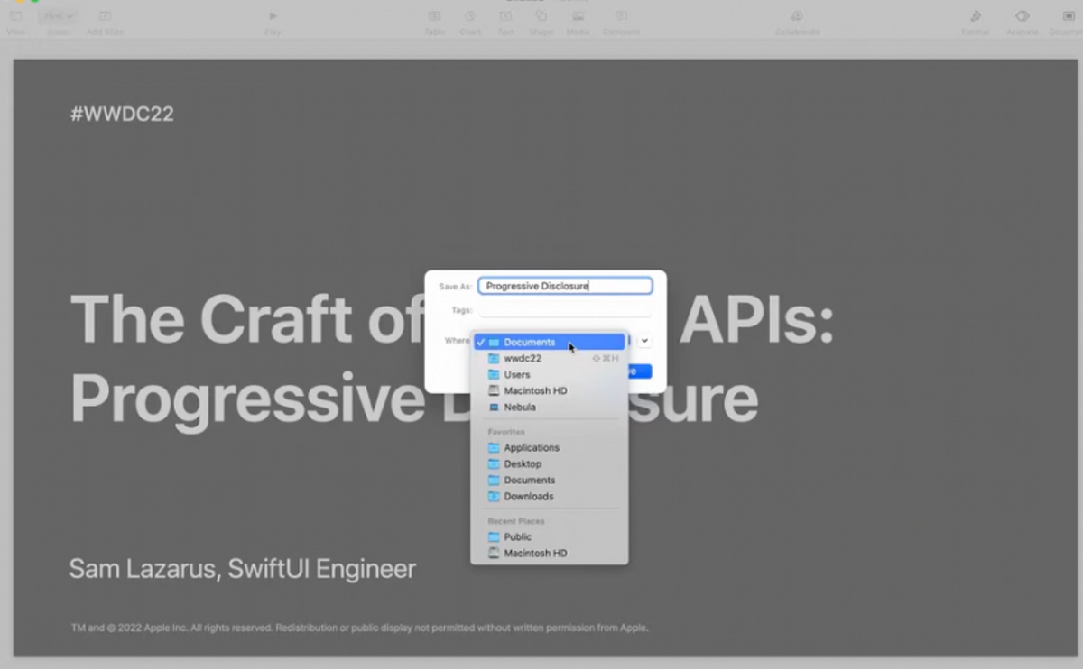The width and height of the screenshot is (1083, 669).
Task: Select Public under Recent Places
Action: [x=516, y=536]
